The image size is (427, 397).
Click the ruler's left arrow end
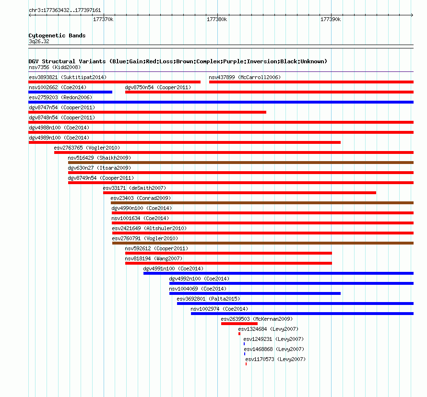click(x=30, y=15)
